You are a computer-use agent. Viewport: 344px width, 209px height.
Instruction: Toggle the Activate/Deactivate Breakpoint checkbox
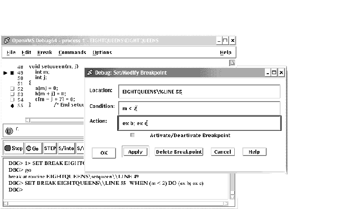tap(133, 135)
